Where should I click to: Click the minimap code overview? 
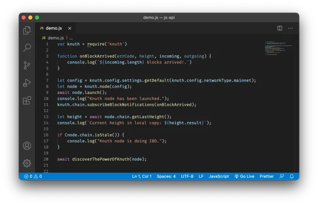click(x=278, y=48)
